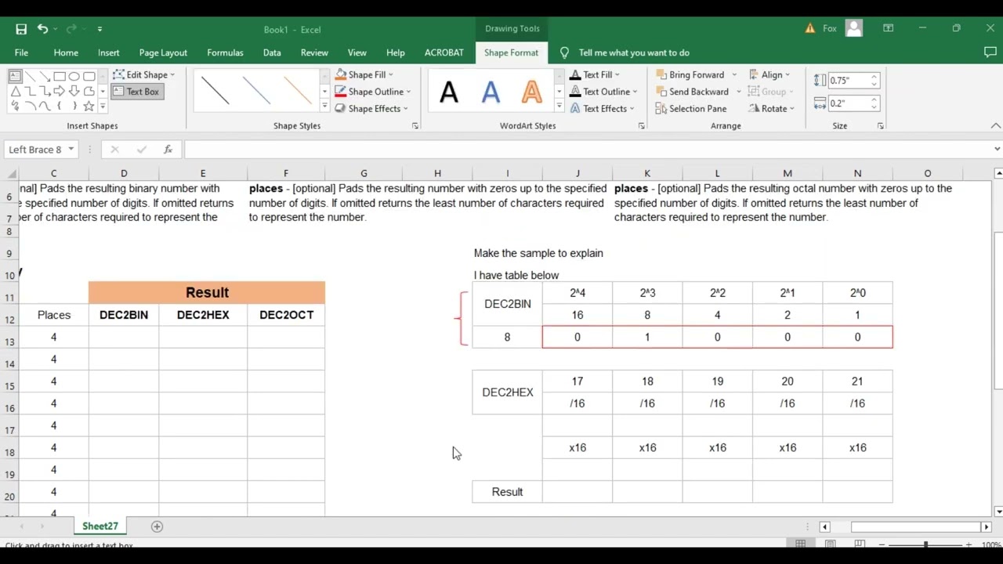1003x564 pixels.
Task: Click the horizontal scrollbar right arrow
Action: [987, 527]
